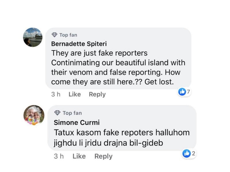
Task: Click the Top fan label on Bernadette's comment
Action: coord(68,35)
